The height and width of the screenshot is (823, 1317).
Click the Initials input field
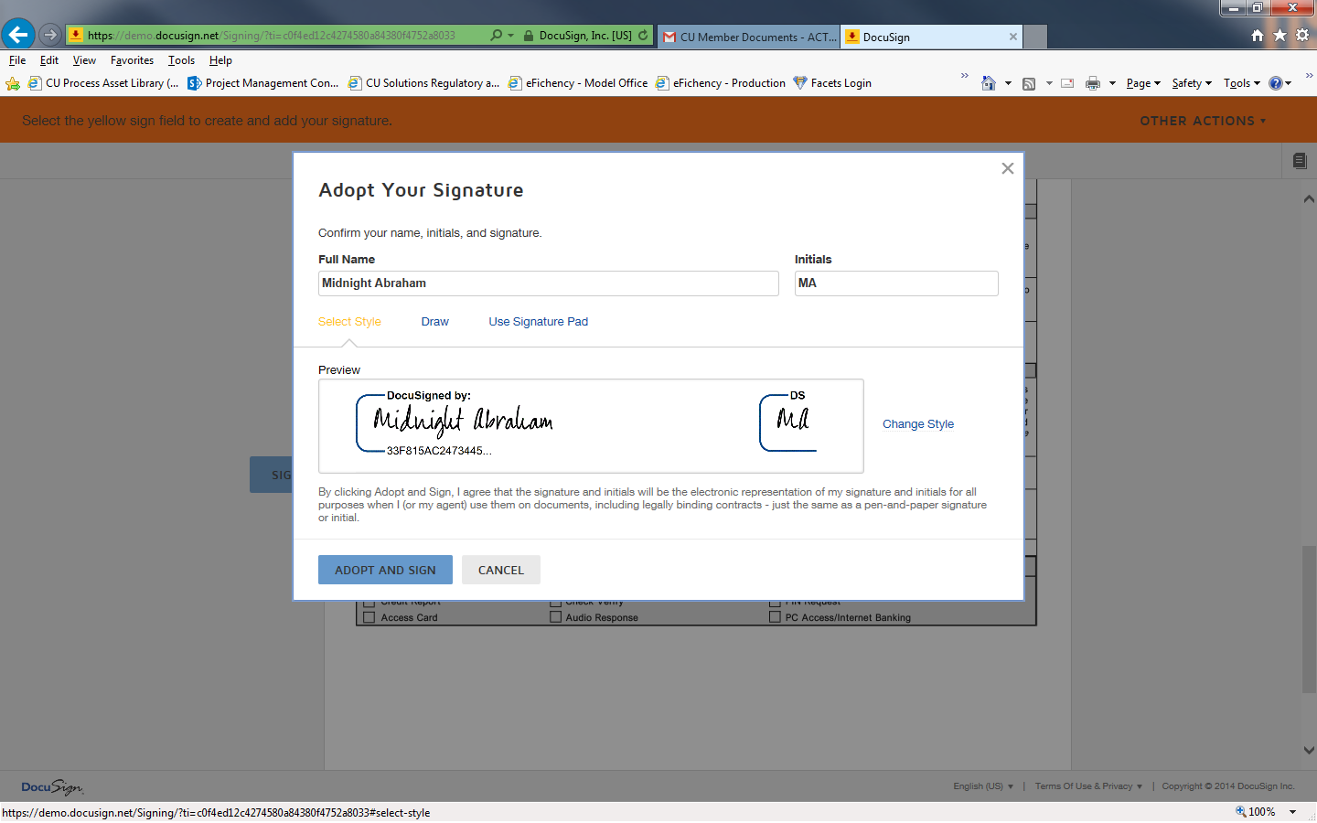click(x=896, y=283)
